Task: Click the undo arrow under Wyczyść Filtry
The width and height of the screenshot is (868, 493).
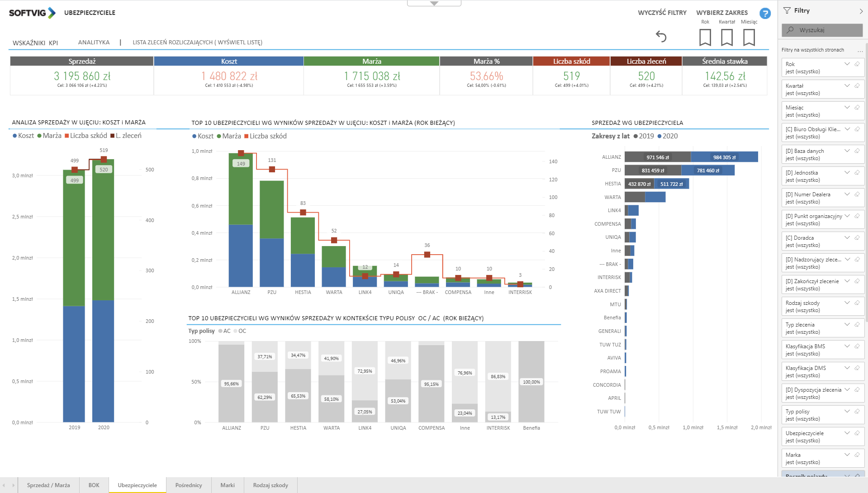Action: [x=661, y=36]
